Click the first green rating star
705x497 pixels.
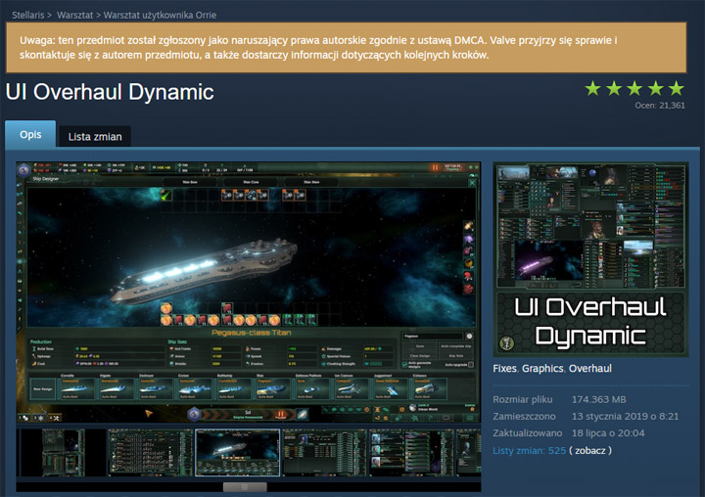[x=592, y=88]
